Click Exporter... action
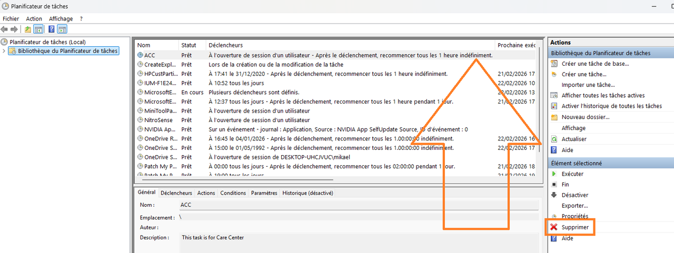Viewport: 674px width, 253px height. click(x=575, y=206)
